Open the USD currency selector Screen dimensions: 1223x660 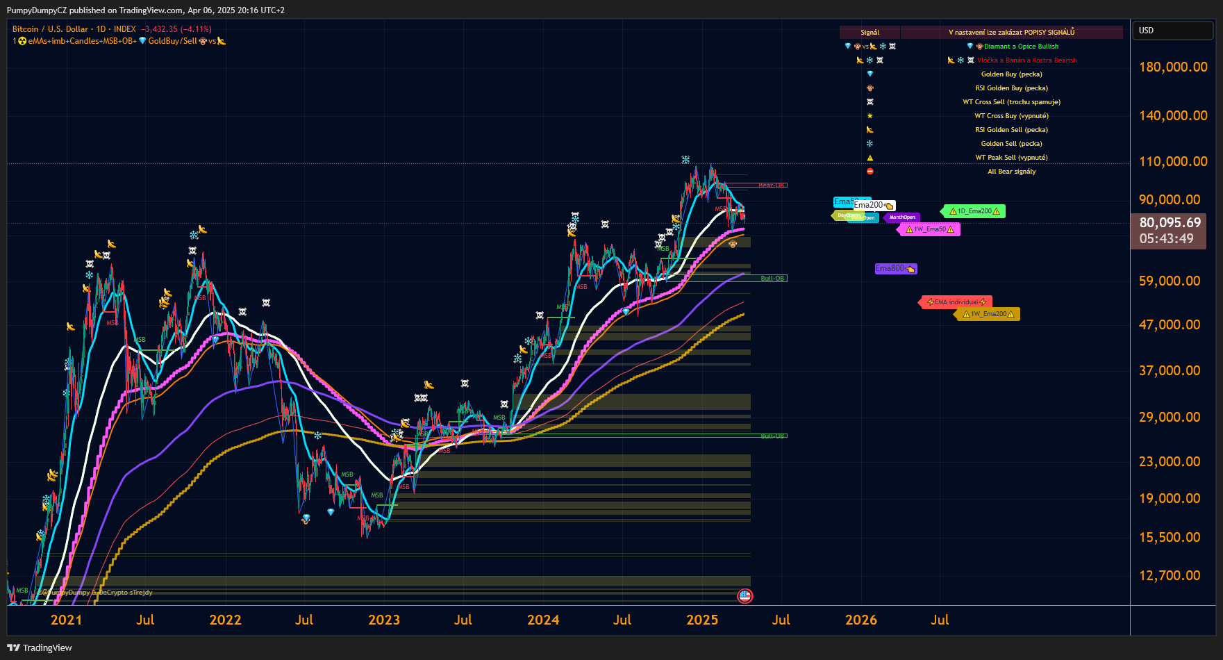click(x=1173, y=31)
